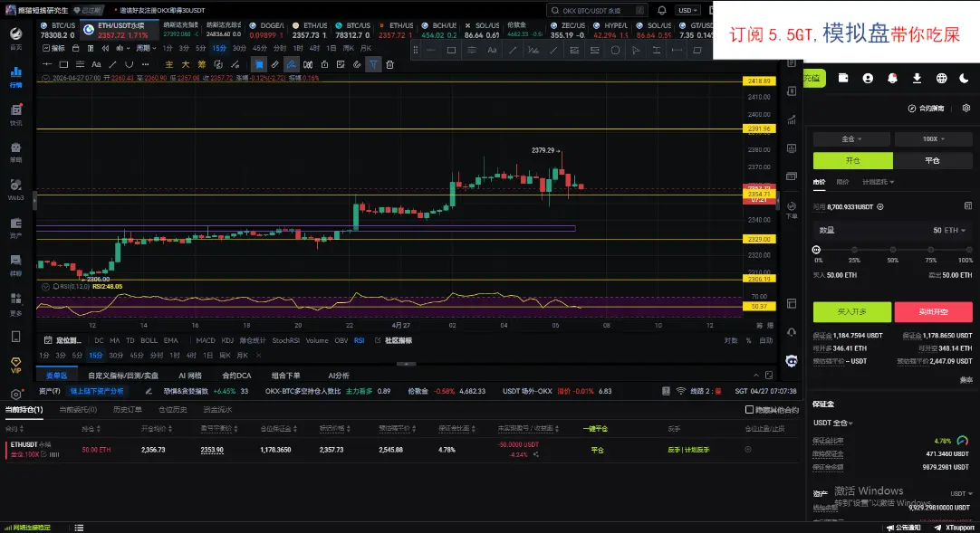
Task: Set quantity slider to 50% mark
Action: (x=892, y=250)
